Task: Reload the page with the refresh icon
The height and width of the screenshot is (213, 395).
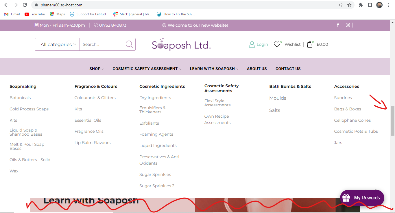Action: point(25,5)
